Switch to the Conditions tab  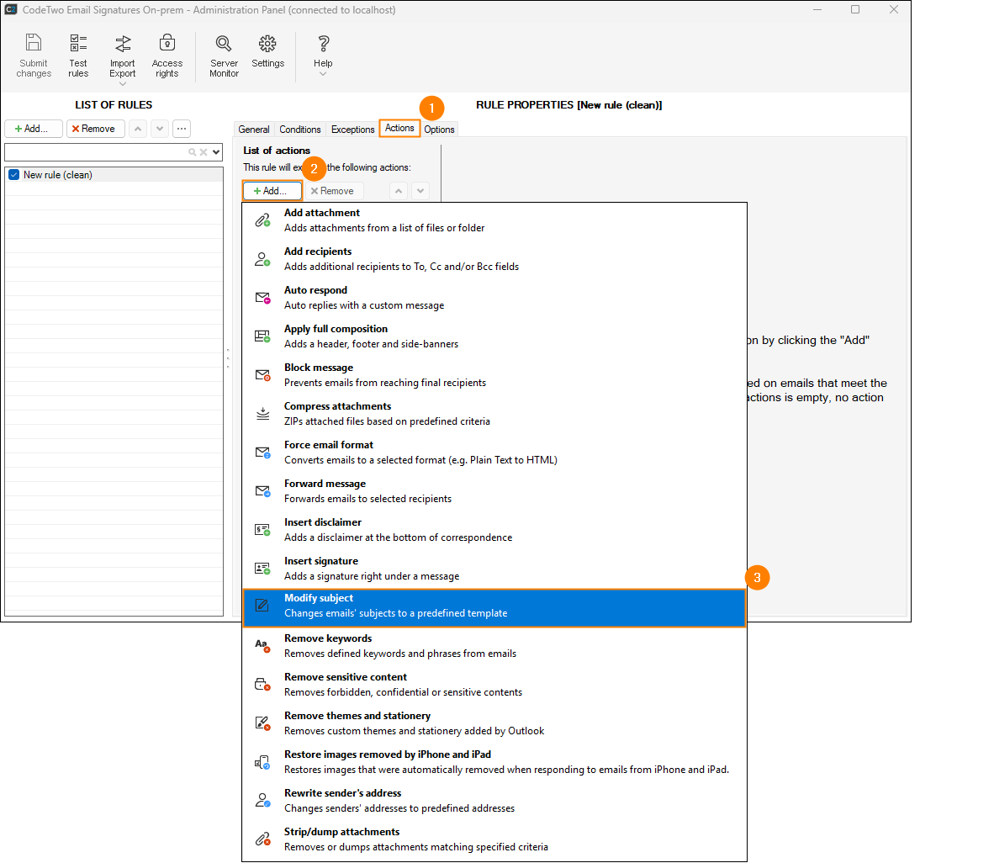pos(299,130)
